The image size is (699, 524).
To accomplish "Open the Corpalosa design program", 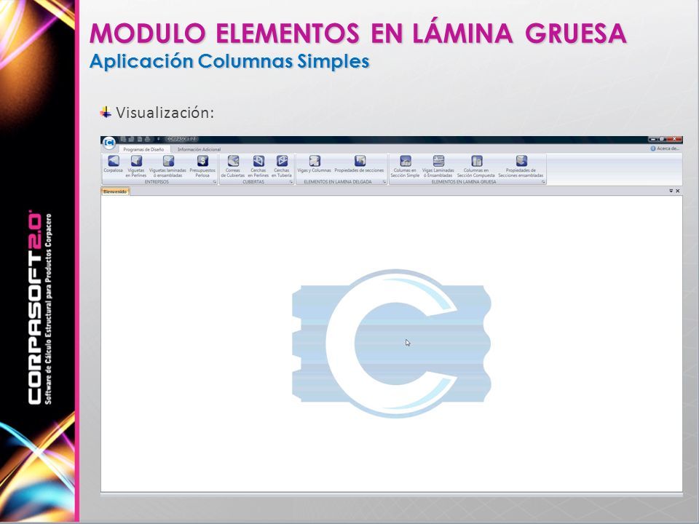I will pyautogui.click(x=114, y=164).
